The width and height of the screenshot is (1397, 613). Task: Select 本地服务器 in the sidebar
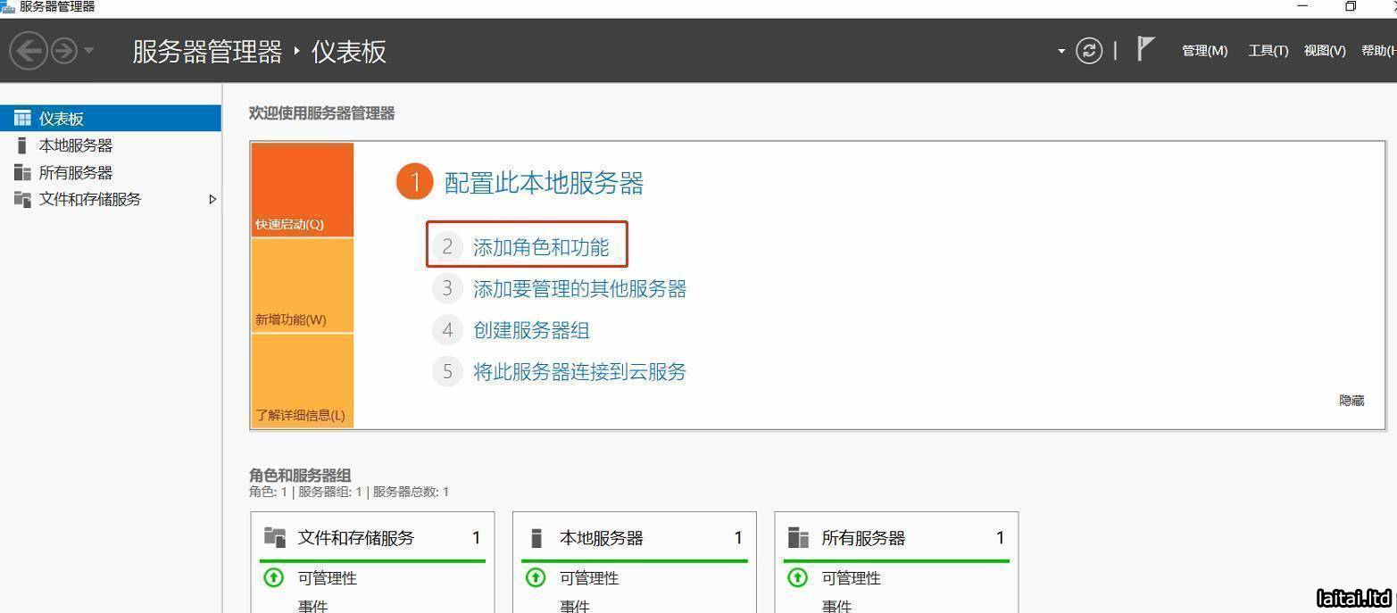pos(75,145)
